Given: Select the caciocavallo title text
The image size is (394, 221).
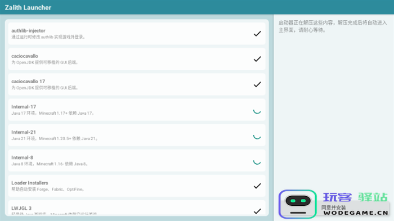Looking at the screenshot, I should [x=25, y=56].
